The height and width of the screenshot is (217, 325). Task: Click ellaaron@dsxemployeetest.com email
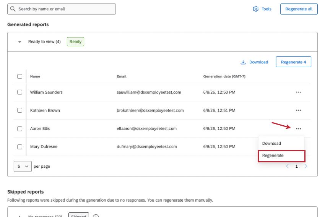pos(146,129)
